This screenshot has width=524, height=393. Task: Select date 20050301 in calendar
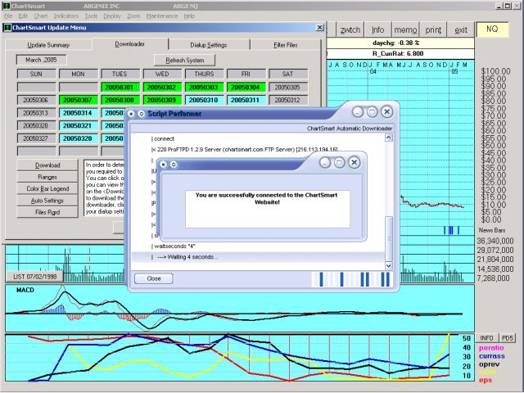[x=120, y=88]
